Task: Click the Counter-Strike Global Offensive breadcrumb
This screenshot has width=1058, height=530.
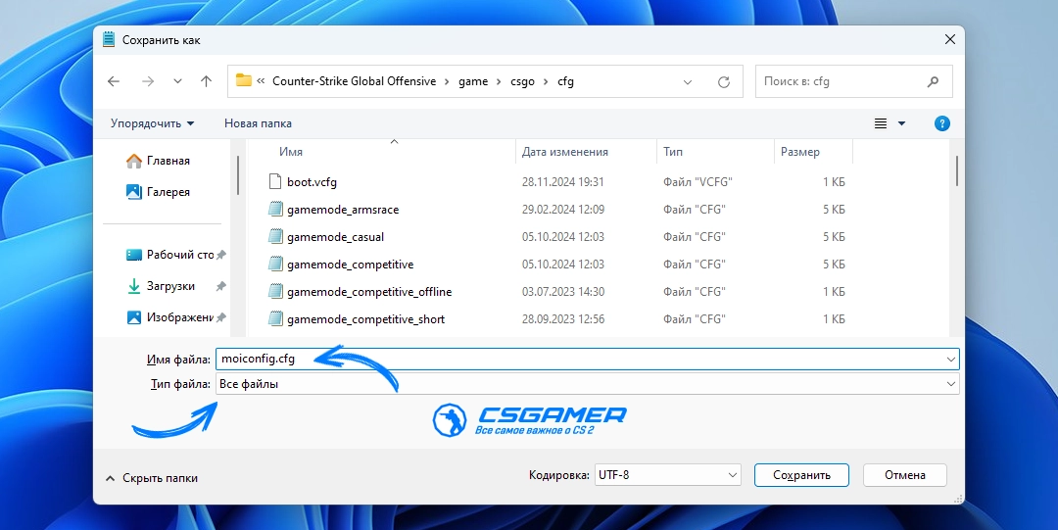Action: point(355,81)
